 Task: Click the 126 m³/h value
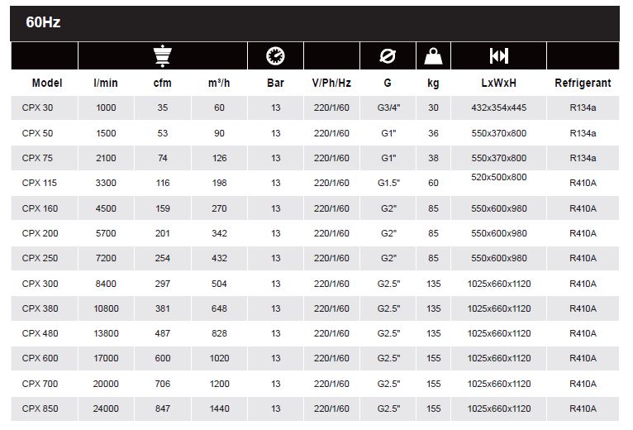coord(219,158)
